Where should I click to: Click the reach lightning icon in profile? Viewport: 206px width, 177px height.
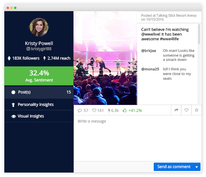45,58
